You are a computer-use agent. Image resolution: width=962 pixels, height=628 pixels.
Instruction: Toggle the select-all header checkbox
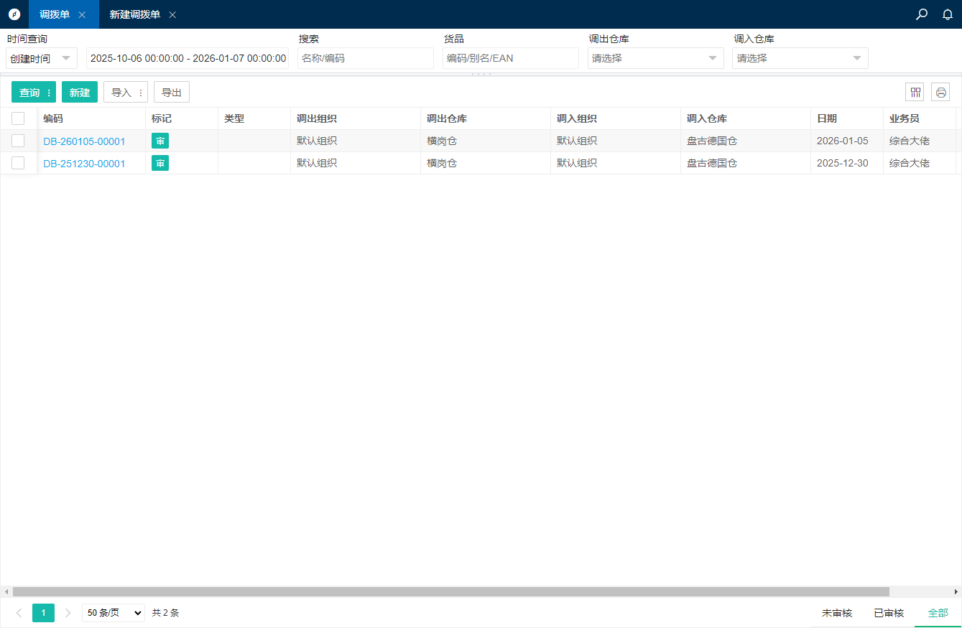[18, 119]
